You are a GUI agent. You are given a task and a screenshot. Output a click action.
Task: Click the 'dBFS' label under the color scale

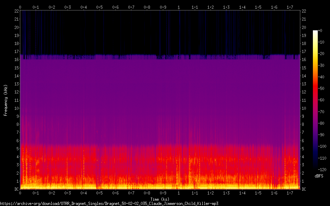tap(319, 176)
